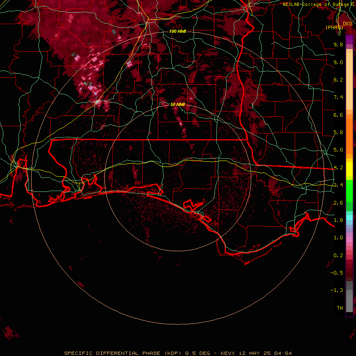This screenshot has width=356, height=356.
Task: Click the "[PHAS]" units label
Action: pyautogui.click(x=334, y=27)
